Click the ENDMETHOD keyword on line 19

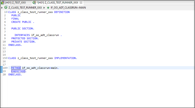tap(18, 71)
